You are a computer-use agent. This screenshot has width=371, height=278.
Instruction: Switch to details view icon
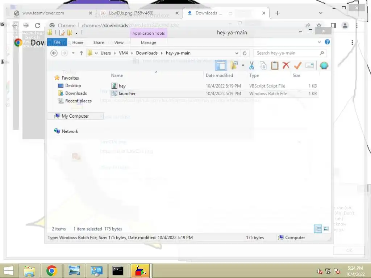click(x=318, y=229)
